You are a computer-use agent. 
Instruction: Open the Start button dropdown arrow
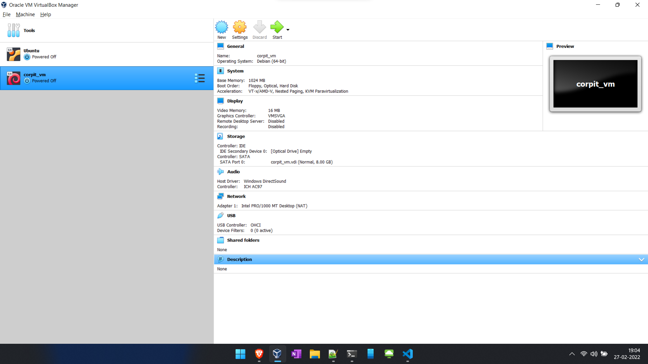click(288, 30)
